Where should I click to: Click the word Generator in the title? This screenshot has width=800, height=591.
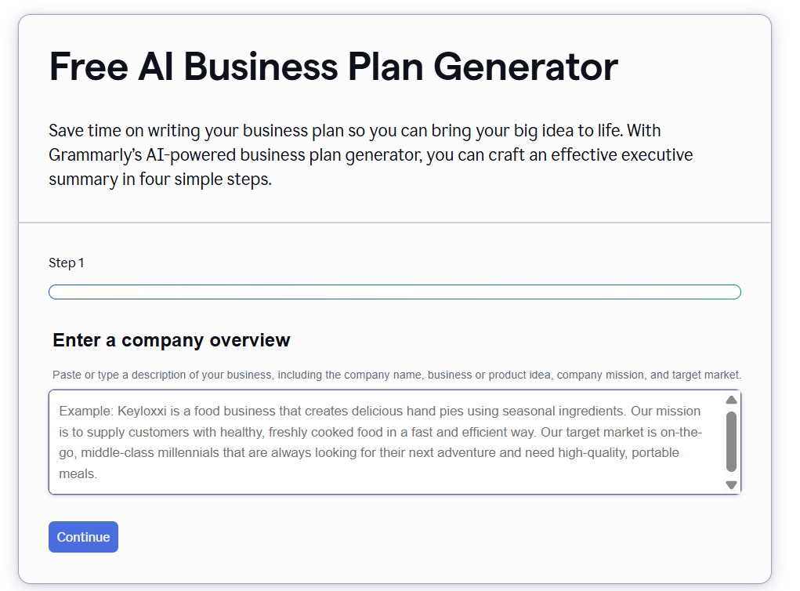pyautogui.click(x=526, y=67)
